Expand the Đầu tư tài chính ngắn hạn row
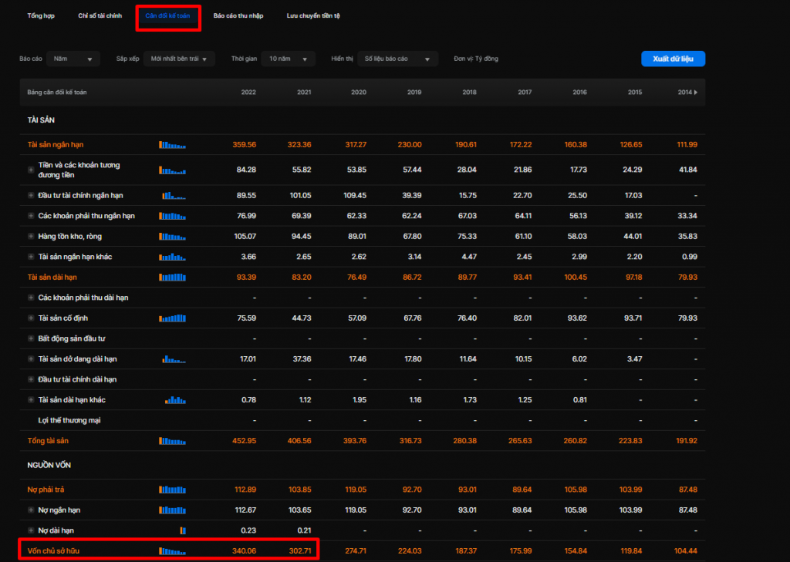The image size is (790, 562). coord(31,196)
